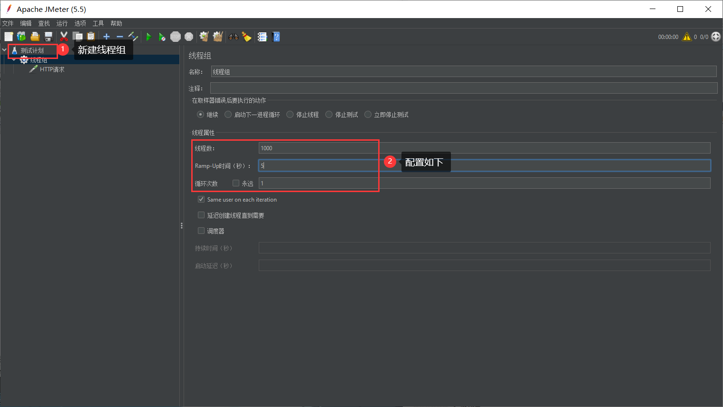This screenshot has width=723, height=407.
Task: Click the Stop test icon
Action: 176,37
